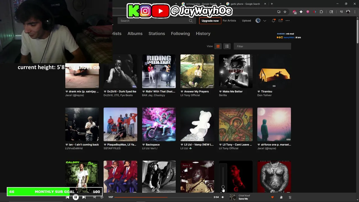Open airforce one p. marset track title
Viewport: 359px width, 202px height.
[276, 145]
